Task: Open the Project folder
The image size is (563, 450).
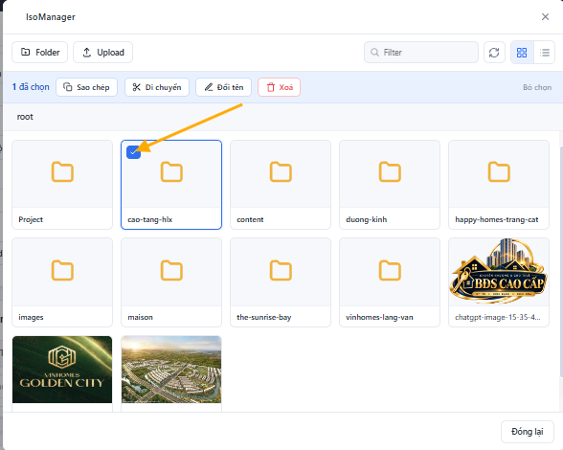Action: (x=62, y=185)
